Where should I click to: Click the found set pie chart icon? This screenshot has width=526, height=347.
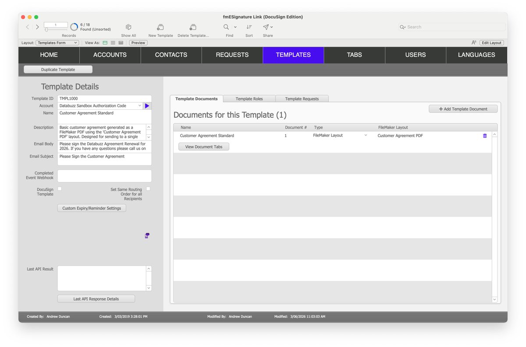tap(74, 27)
